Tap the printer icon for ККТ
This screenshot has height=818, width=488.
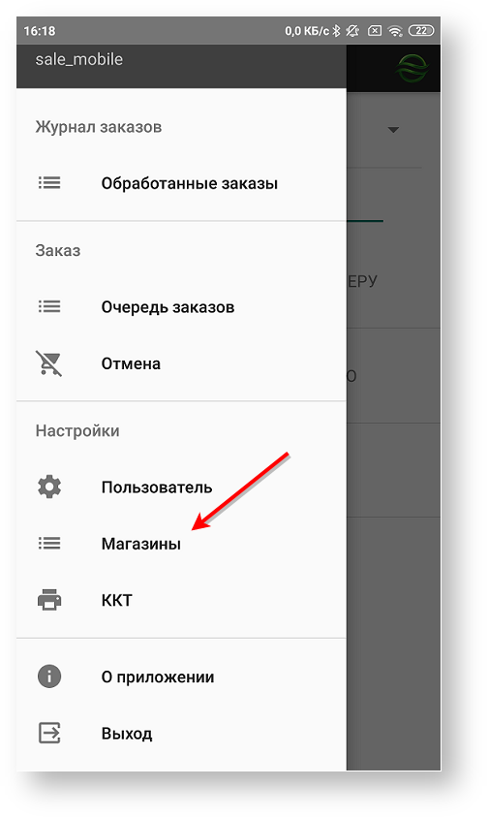(49, 599)
